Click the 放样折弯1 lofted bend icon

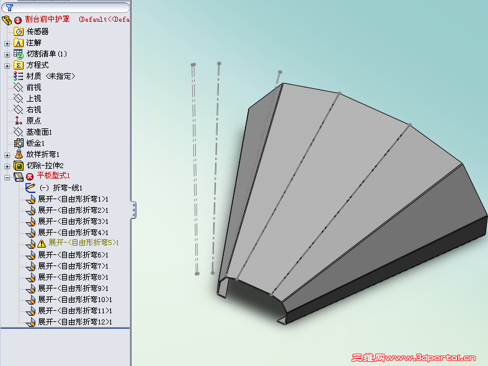(19, 154)
